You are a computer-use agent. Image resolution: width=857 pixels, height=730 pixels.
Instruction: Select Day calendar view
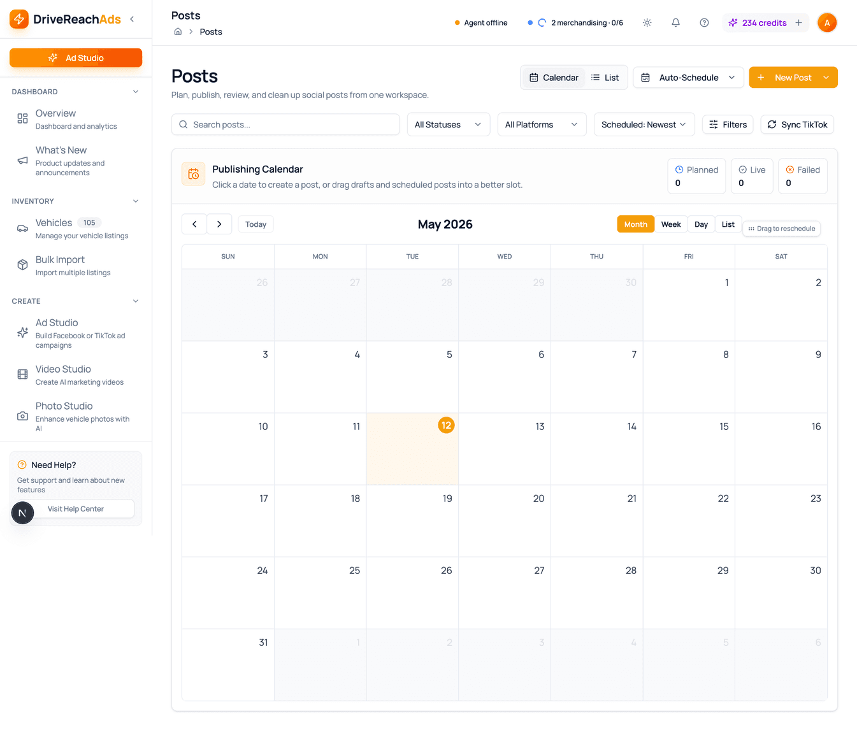[701, 224]
